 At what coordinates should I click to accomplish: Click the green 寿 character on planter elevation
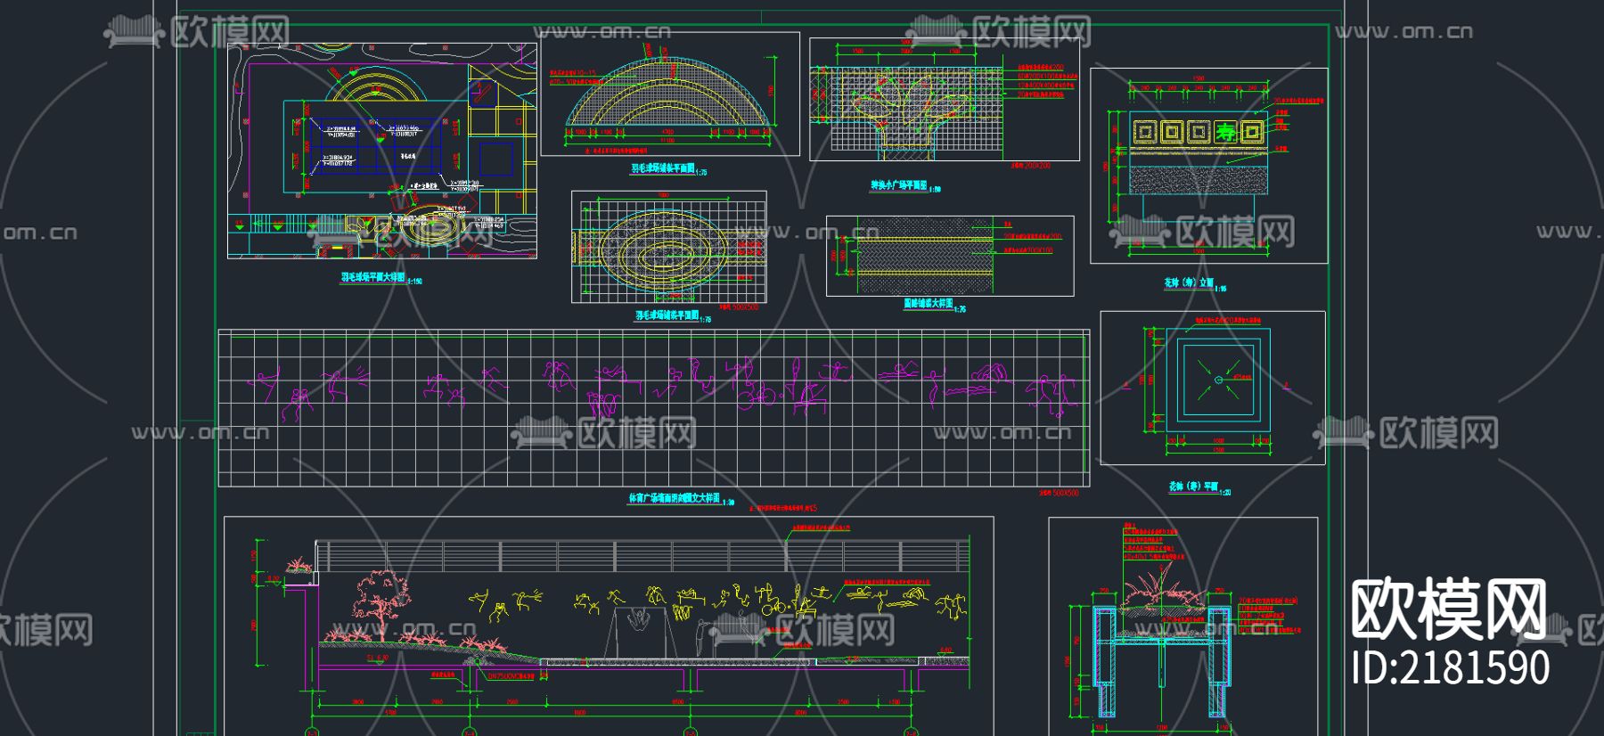[1227, 133]
